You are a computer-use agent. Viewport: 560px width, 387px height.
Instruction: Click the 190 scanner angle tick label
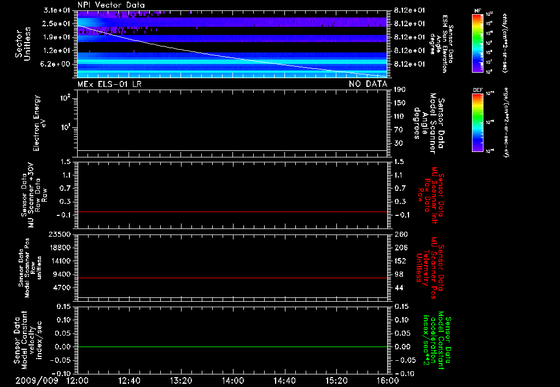[400, 90]
